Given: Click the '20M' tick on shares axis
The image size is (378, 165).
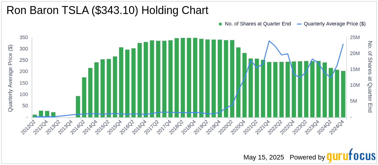Looking at the screenshot, I should (355, 53).
